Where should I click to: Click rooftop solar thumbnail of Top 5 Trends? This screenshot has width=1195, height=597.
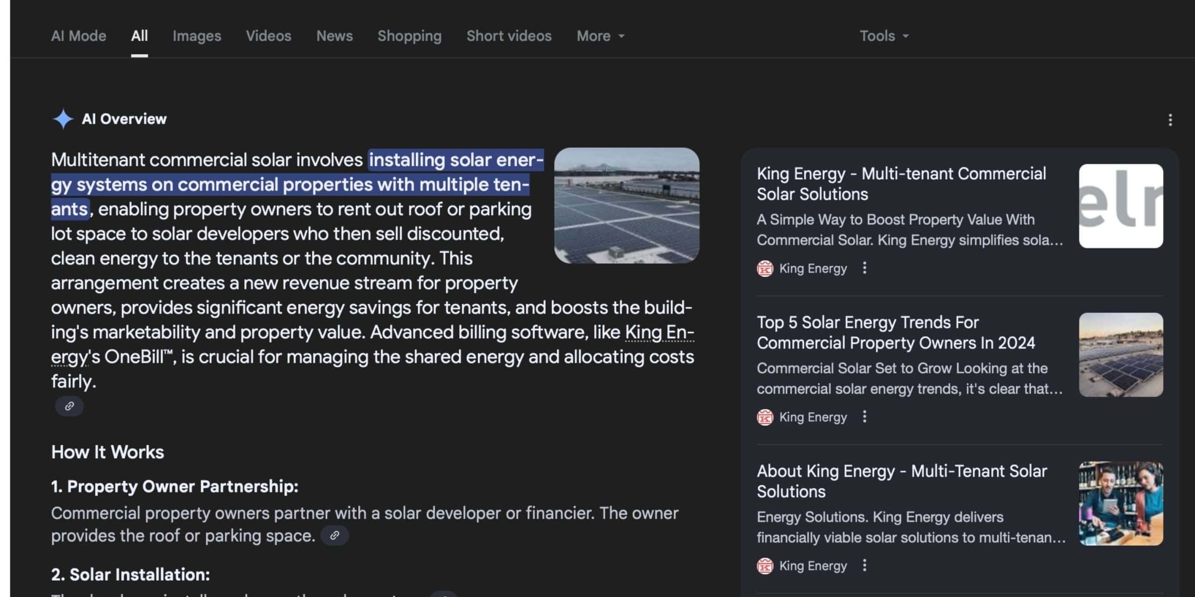(x=1121, y=354)
